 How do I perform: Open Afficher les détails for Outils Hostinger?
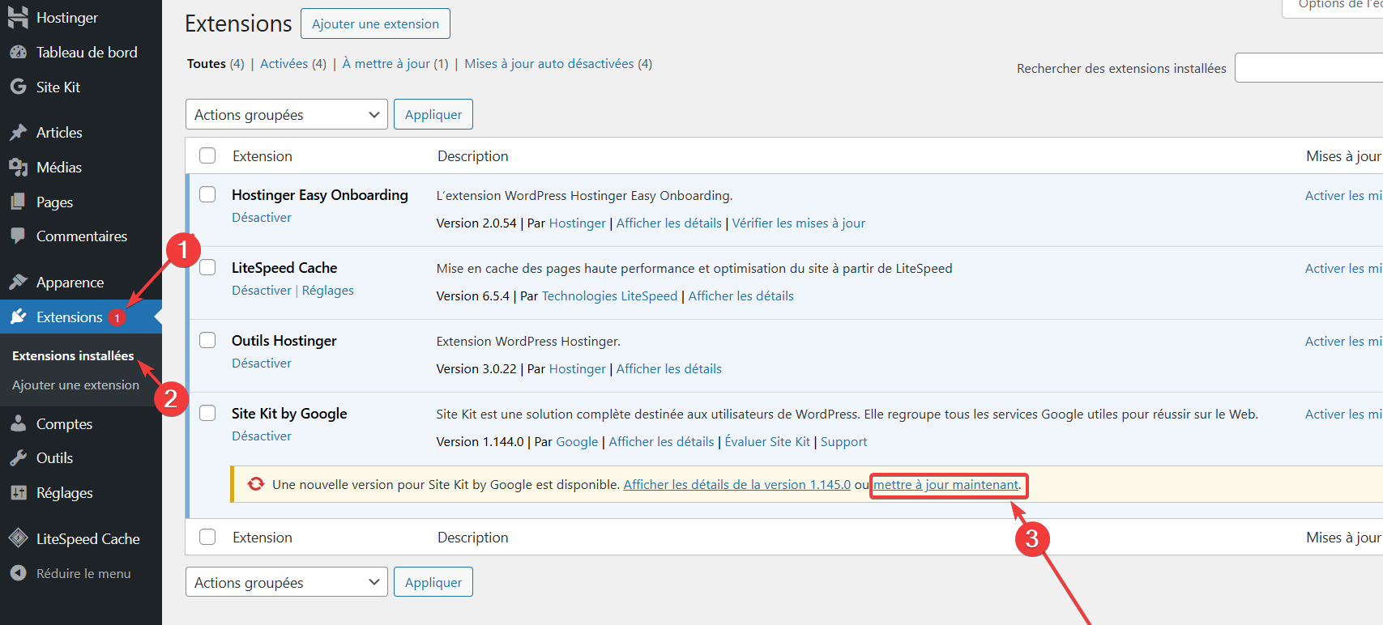(x=669, y=369)
